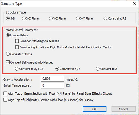Image resolution: width=139 pixels, height=115 pixels.
Task: Confirm settings with the OK button
Action: pos(95,109)
